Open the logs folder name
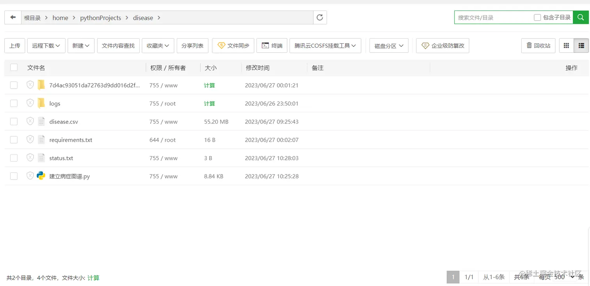This screenshot has height=286, width=590. pos(55,103)
